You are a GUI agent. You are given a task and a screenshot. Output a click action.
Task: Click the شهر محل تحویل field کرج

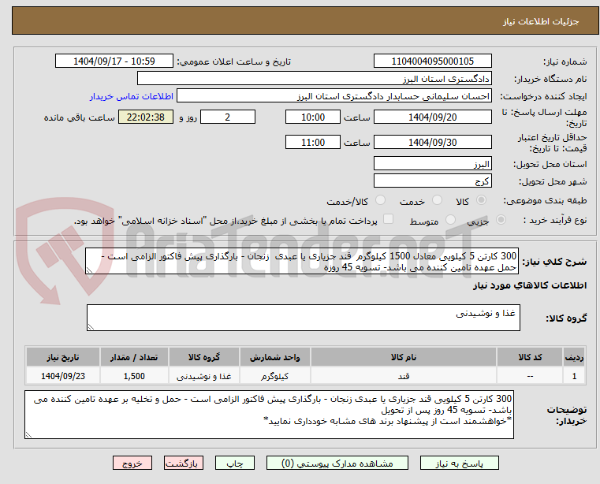coord(432,181)
